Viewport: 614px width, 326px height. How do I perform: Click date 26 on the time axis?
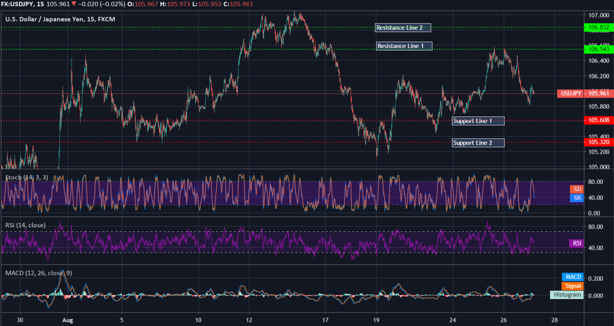(x=503, y=320)
